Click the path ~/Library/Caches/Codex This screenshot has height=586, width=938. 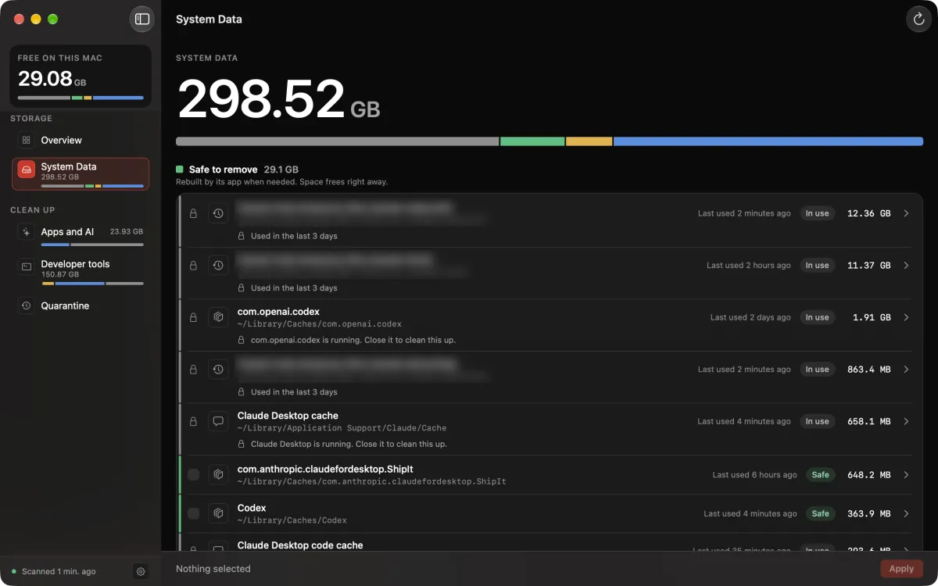click(292, 520)
